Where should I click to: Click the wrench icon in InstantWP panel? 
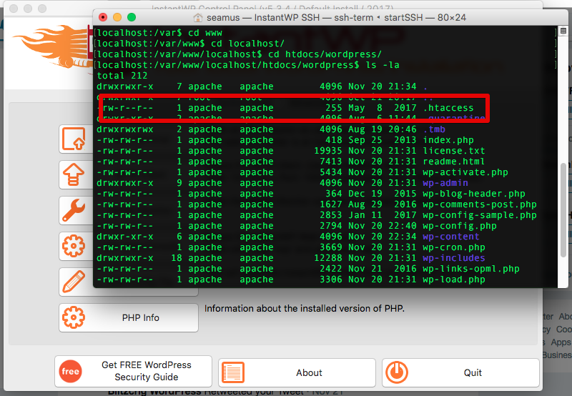tap(74, 210)
